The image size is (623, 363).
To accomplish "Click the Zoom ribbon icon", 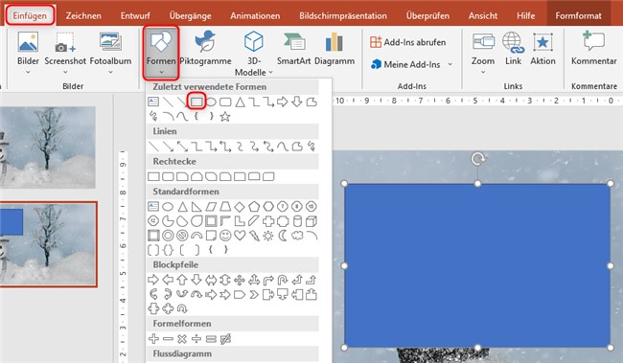I will tap(483, 42).
